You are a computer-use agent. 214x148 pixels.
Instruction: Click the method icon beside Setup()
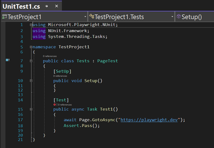[x=178, y=17]
